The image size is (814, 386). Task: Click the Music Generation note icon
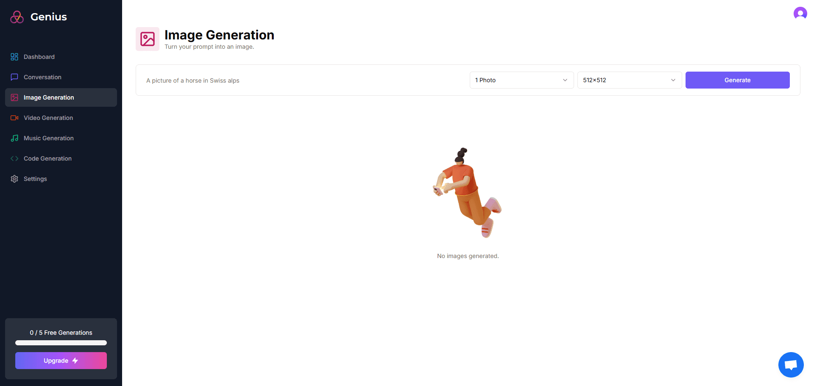(x=14, y=138)
